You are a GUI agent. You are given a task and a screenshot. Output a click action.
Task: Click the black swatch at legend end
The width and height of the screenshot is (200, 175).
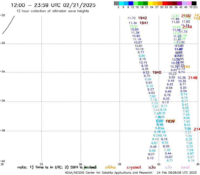[x=194, y=3]
